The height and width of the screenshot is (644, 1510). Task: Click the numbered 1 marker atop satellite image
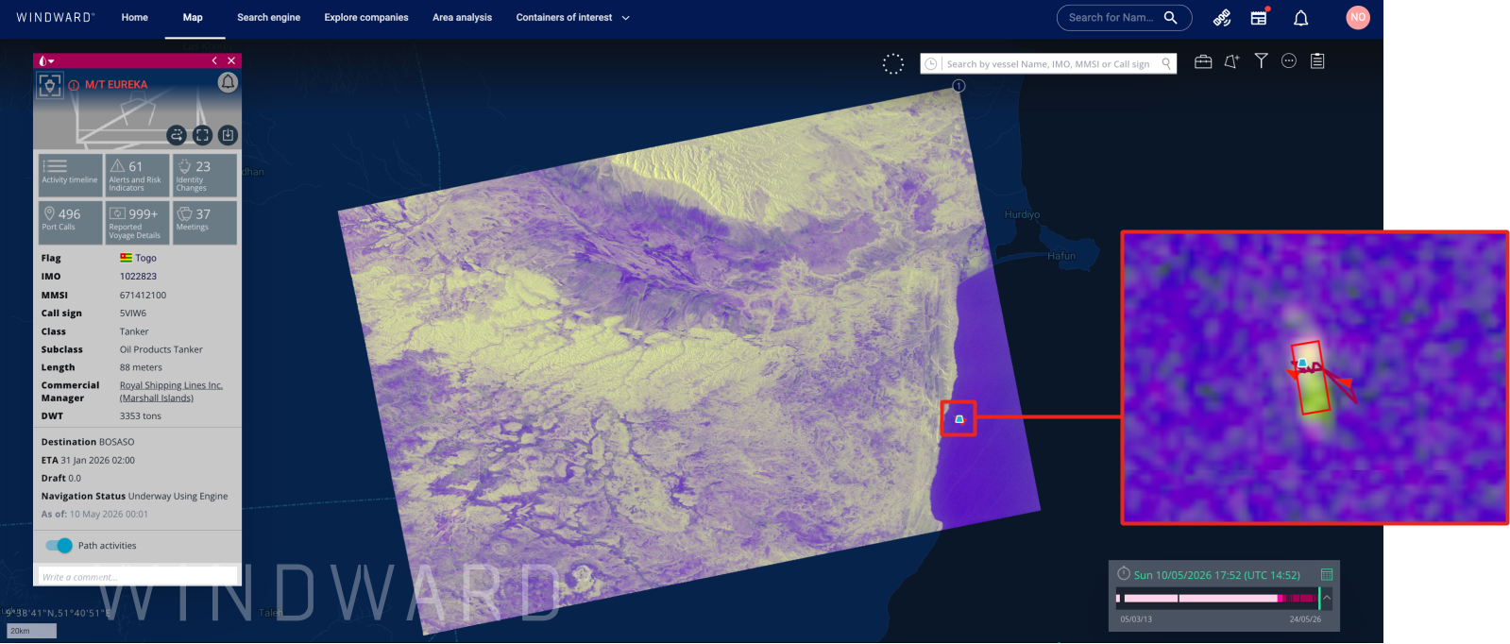tap(959, 86)
